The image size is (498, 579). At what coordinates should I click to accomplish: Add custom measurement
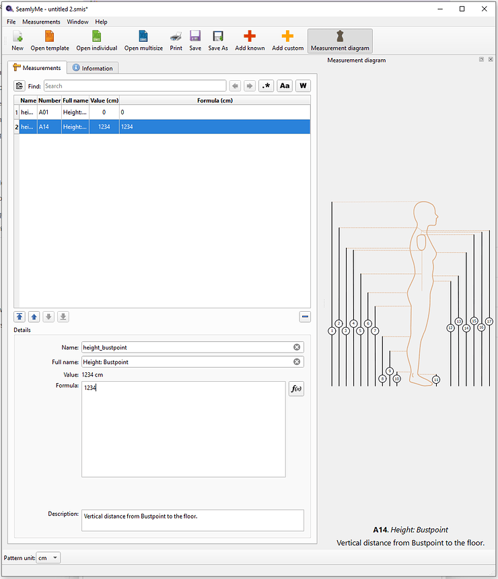click(287, 40)
